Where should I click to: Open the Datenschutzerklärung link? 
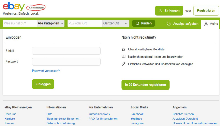pos(61,123)
